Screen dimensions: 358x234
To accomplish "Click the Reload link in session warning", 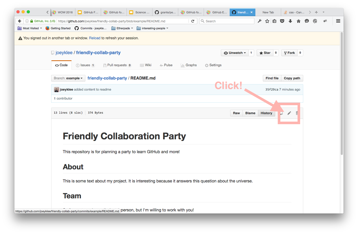I will (95, 38).
